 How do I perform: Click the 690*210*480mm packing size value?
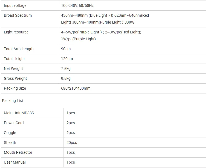click(x=76, y=88)
